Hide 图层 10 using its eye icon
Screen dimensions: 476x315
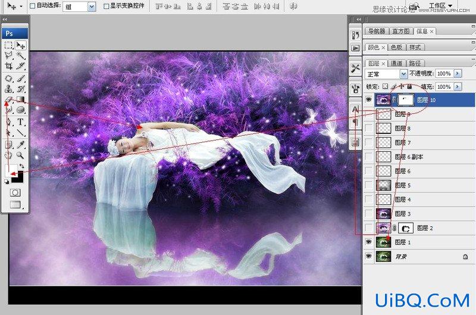pyautogui.click(x=368, y=99)
